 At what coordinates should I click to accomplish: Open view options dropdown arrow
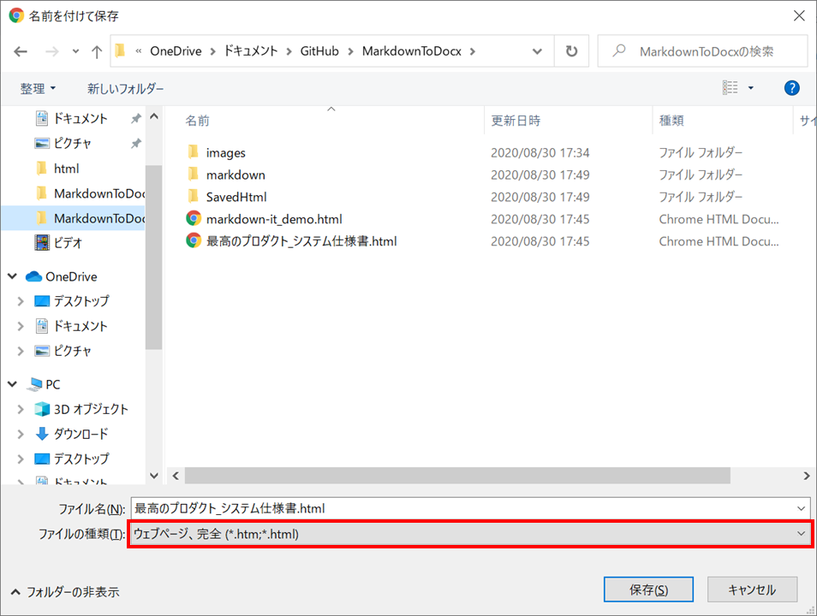click(x=751, y=88)
